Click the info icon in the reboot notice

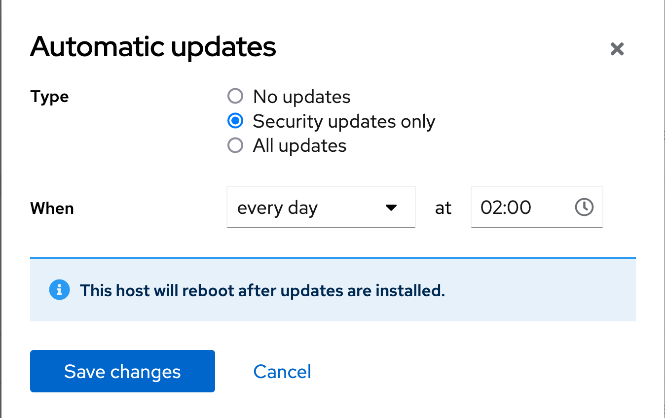point(59,290)
